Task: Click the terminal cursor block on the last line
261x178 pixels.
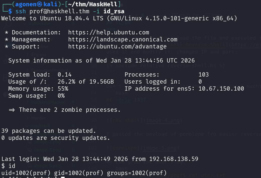Action: coord(63,177)
